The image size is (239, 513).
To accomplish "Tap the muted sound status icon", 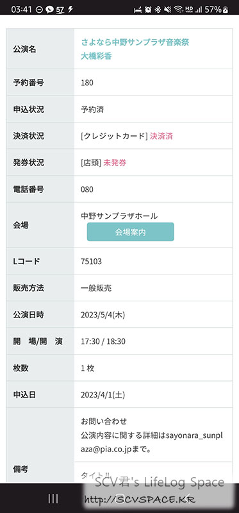I will (167, 10).
